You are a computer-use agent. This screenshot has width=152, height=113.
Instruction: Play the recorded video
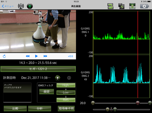click(36, 56)
